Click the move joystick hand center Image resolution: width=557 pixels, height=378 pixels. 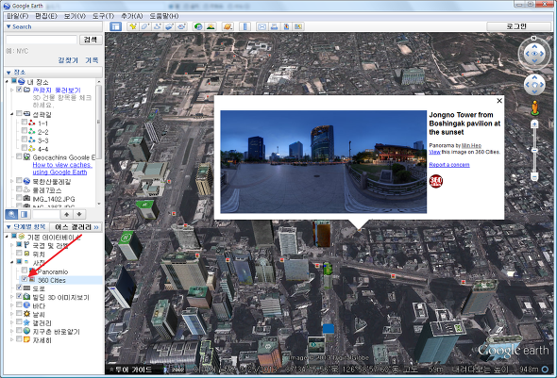(534, 85)
